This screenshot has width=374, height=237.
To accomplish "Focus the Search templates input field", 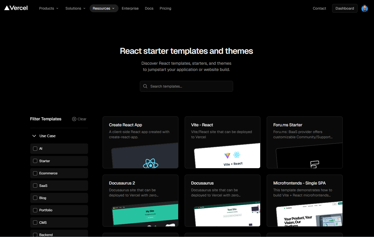I will coord(186,86).
